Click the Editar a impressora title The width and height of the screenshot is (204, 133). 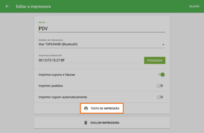click(33, 6)
